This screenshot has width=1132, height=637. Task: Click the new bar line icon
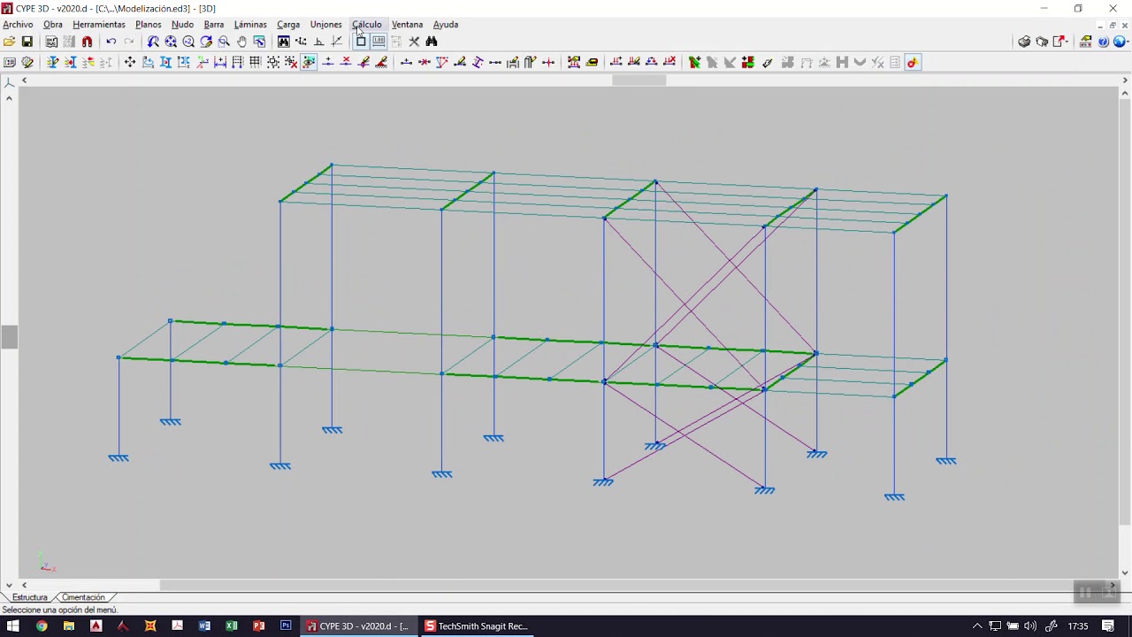(x=406, y=62)
